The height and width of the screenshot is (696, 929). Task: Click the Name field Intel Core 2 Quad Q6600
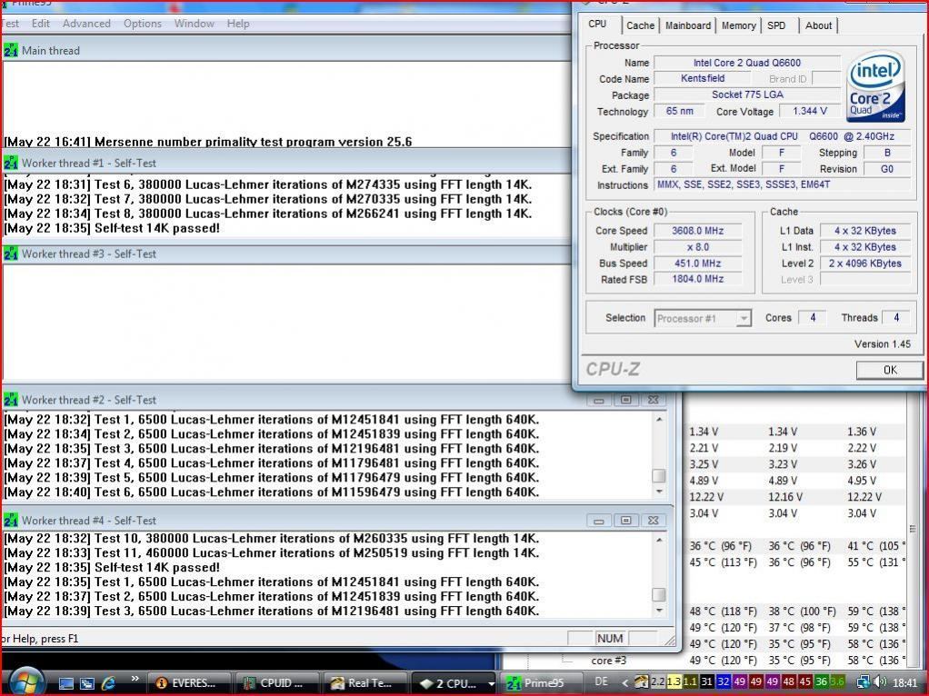coord(746,63)
